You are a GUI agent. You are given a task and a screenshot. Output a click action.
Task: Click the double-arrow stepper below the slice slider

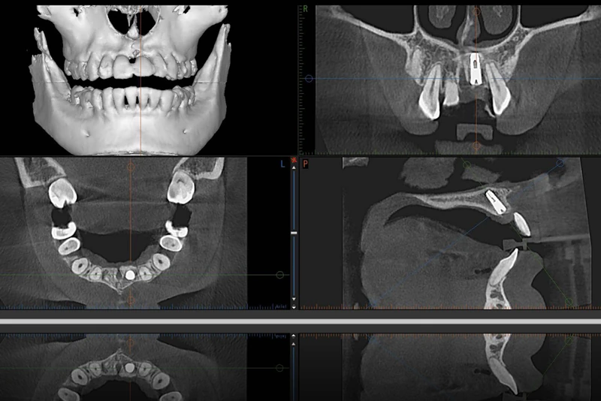pyautogui.click(x=294, y=307)
